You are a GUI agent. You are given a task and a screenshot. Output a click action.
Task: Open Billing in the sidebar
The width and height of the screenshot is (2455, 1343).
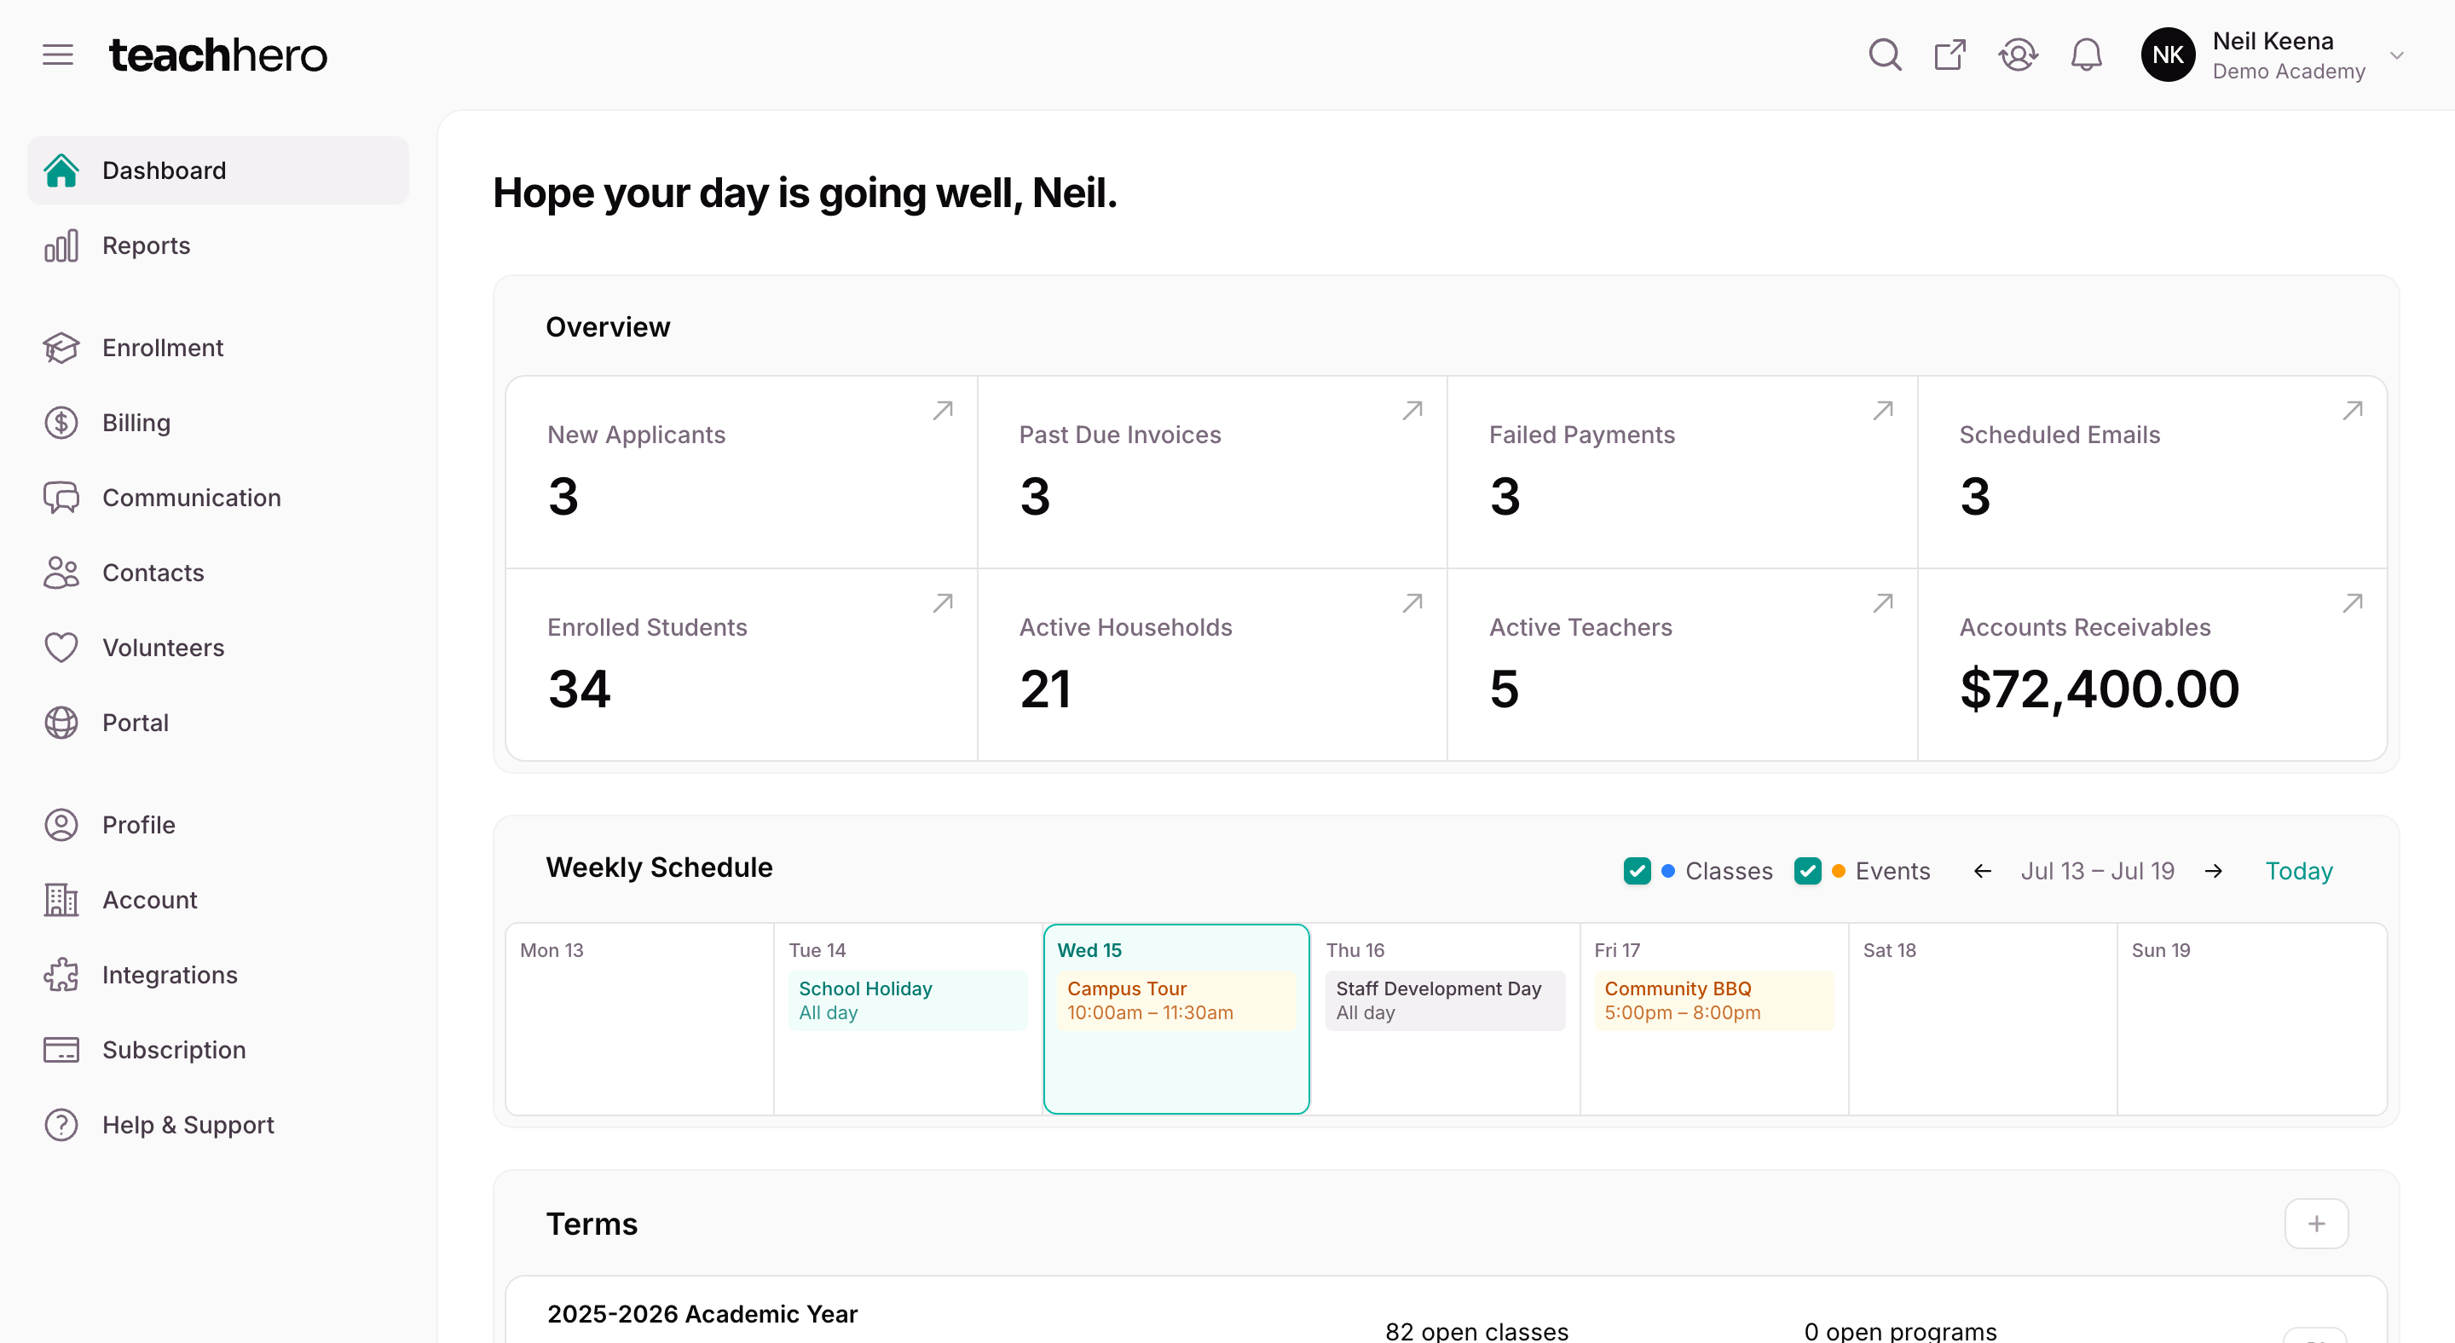[x=218, y=422]
